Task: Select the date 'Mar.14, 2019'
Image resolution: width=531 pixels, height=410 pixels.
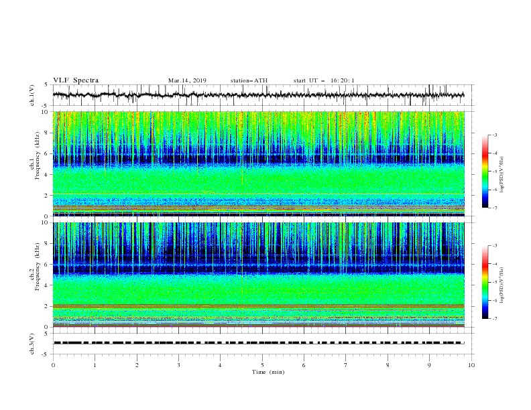Action: click(187, 80)
